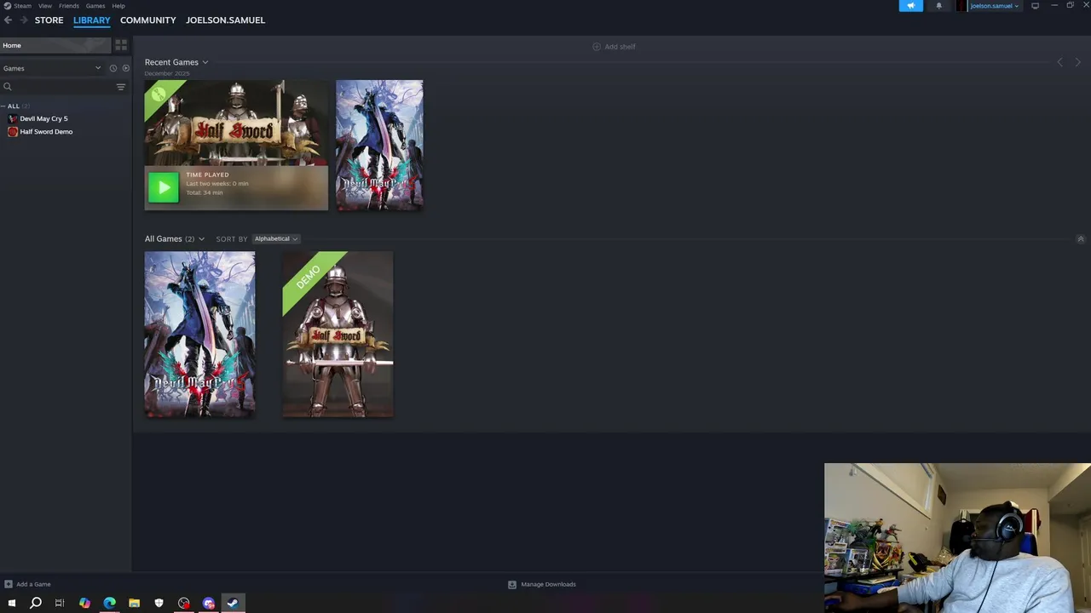Open Microsoft Edge from the taskbar
1091x613 pixels.
(109, 603)
